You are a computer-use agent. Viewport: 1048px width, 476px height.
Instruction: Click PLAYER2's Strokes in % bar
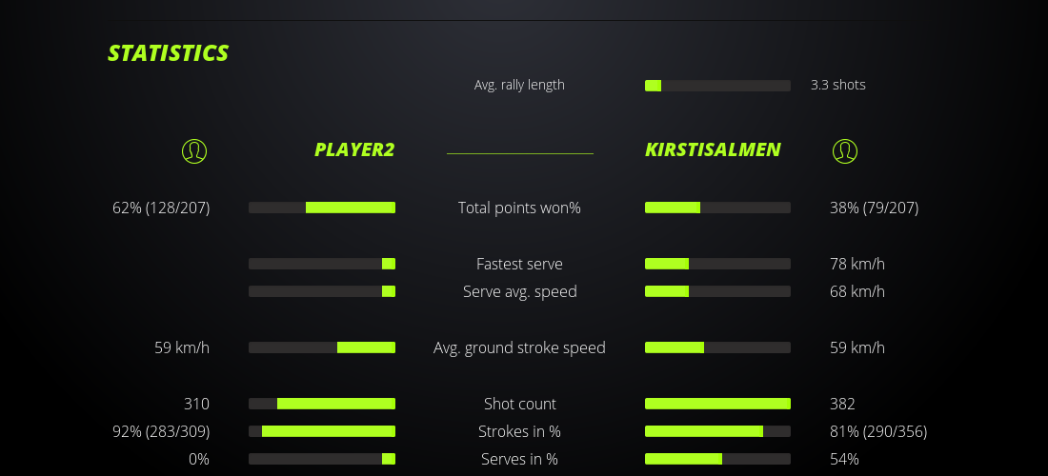point(322,431)
